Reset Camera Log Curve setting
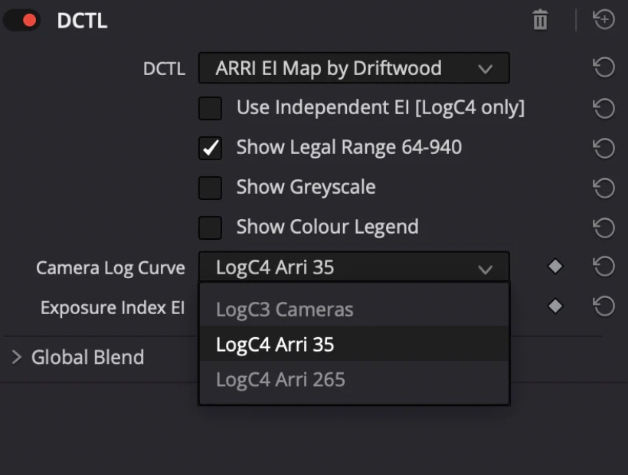Image resolution: width=628 pixels, height=475 pixels. click(603, 267)
